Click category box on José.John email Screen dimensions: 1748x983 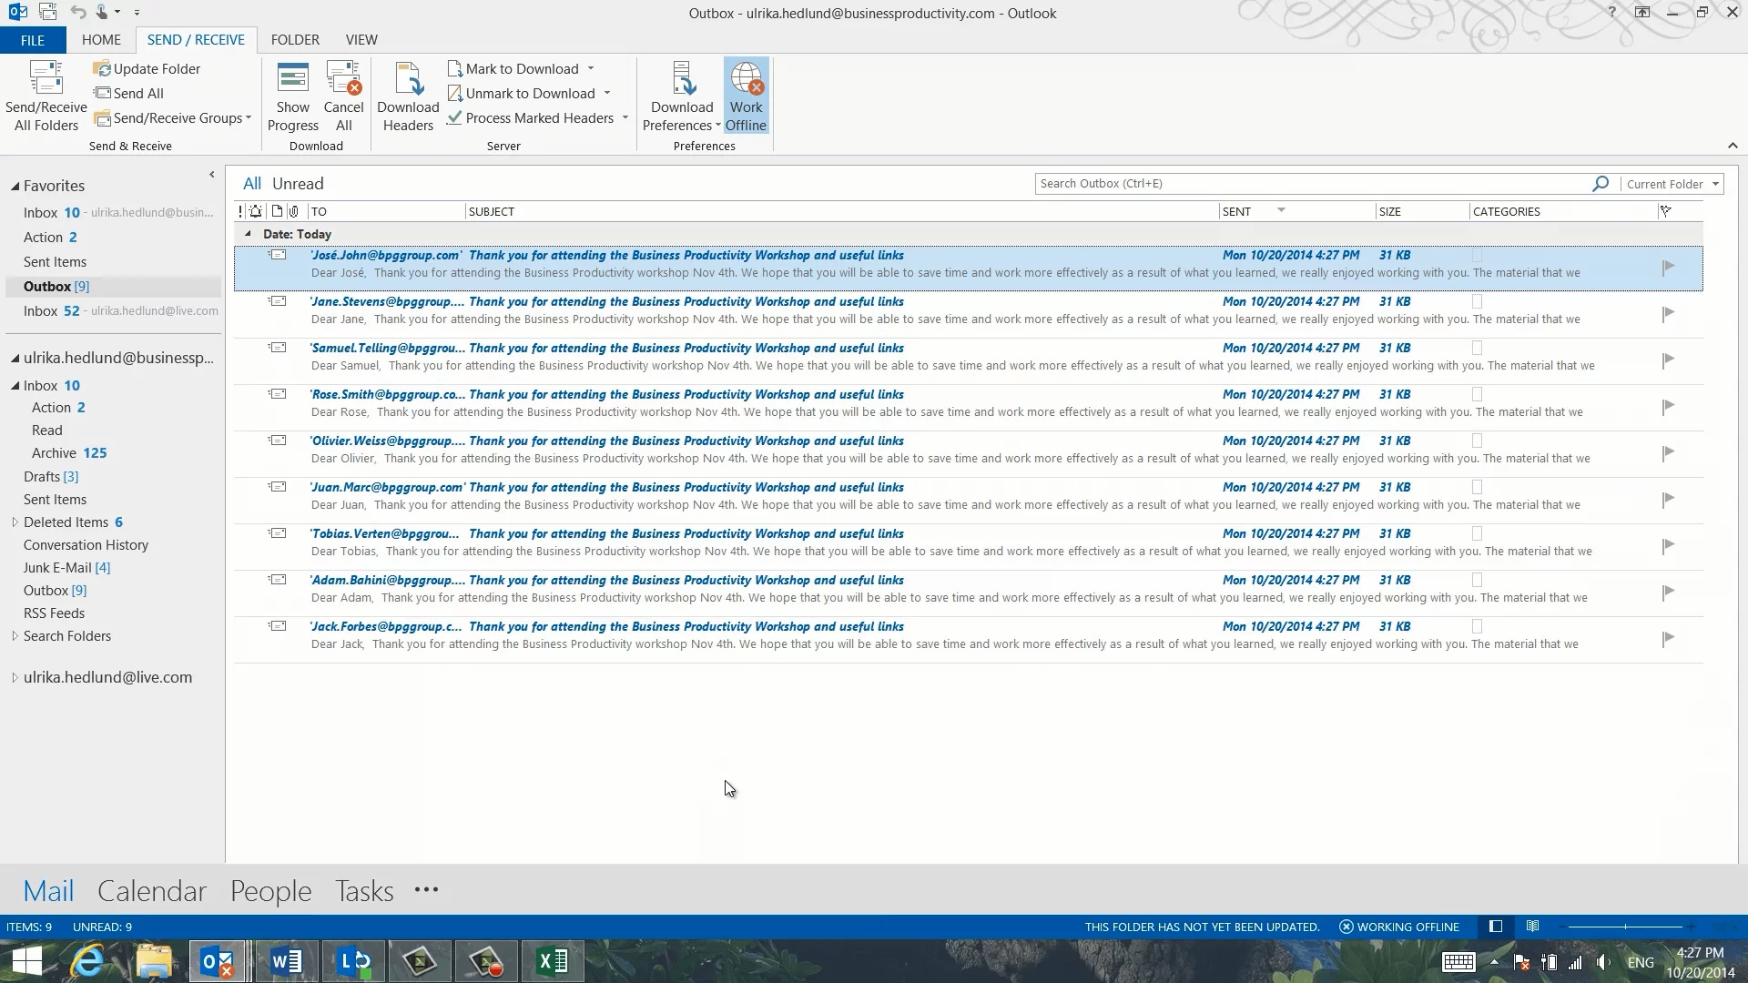click(1477, 256)
